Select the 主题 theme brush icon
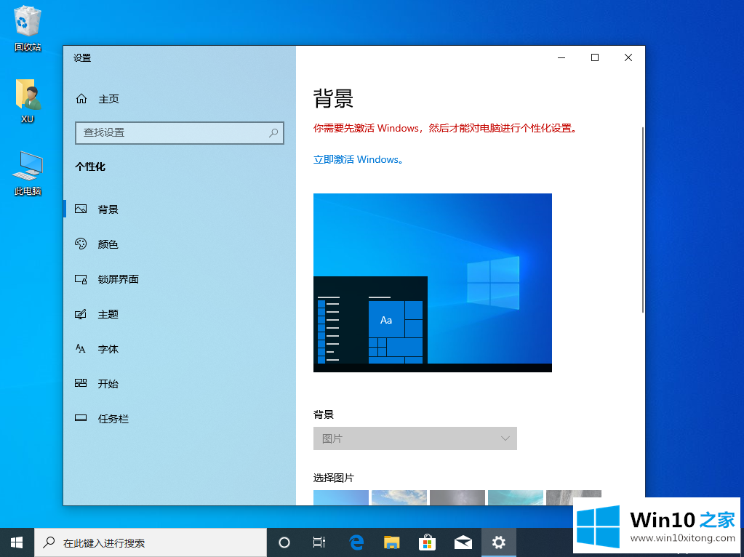The height and width of the screenshot is (557, 744). (x=81, y=314)
